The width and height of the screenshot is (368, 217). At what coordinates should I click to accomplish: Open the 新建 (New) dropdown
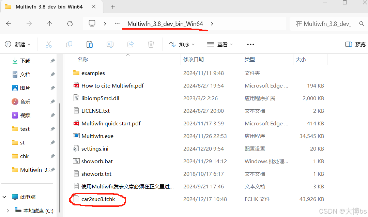[18, 44]
